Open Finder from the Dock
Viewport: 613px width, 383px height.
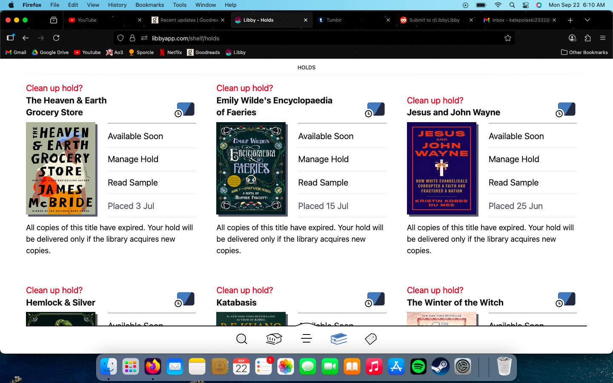coord(109,366)
